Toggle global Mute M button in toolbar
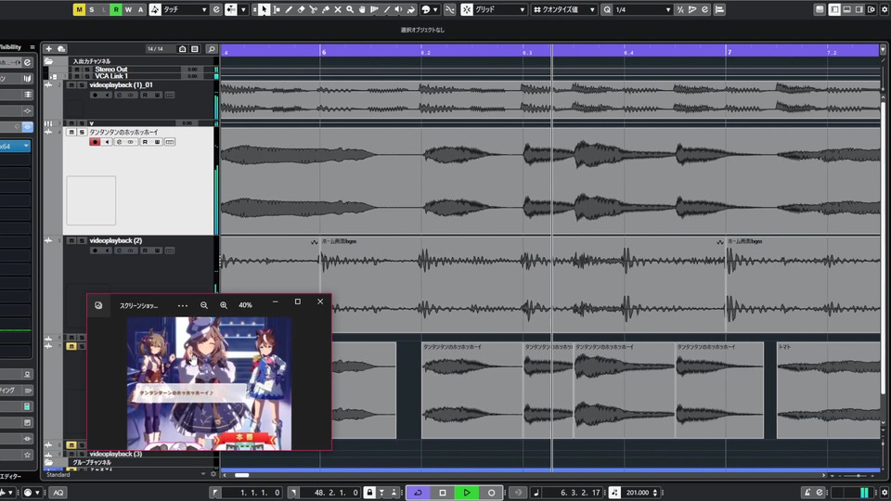The image size is (891, 501). coord(79,9)
